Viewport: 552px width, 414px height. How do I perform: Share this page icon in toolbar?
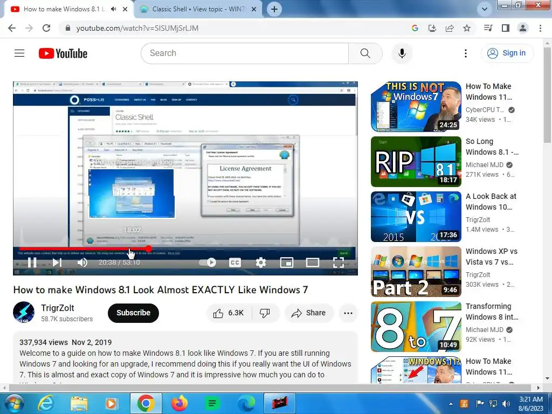click(x=450, y=28)
